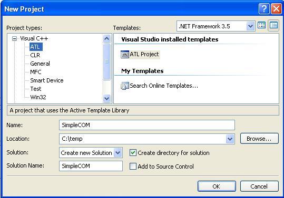Open the .NET Framework 3.5 dropdown
The width and height of the screenshot is (284, 198).
tap(250, 26)
